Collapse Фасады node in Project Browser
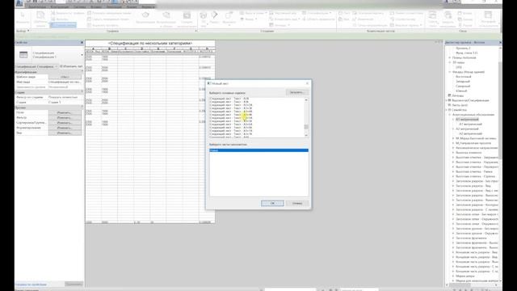517x291 pixels. tap(450, 72)
